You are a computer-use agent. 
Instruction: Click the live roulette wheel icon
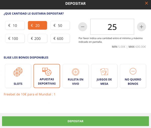[x=75, y=72]
